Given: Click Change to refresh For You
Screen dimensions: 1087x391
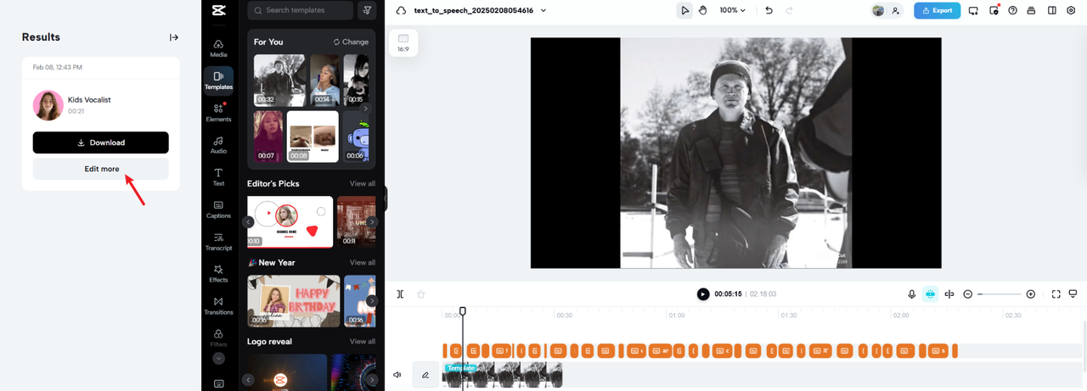Looking at the screenshot, I should click(351, 42).
